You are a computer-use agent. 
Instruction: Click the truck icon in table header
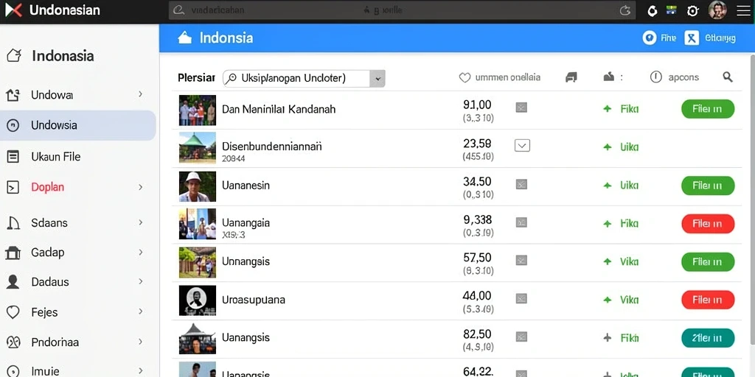click(571, 77)
